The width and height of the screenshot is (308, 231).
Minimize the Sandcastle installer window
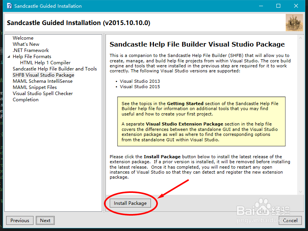coord(261,6)
